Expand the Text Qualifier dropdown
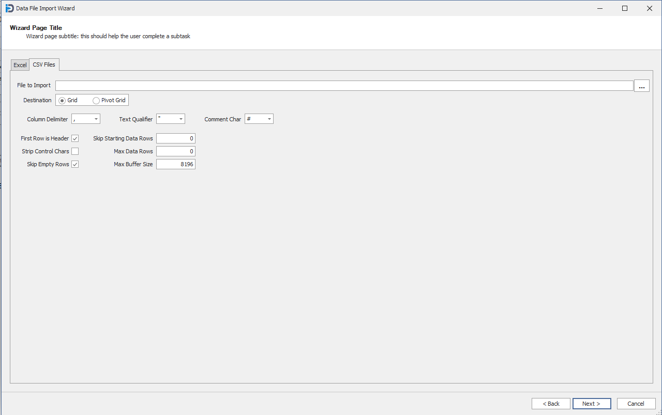662x415 pixels. 181,119
